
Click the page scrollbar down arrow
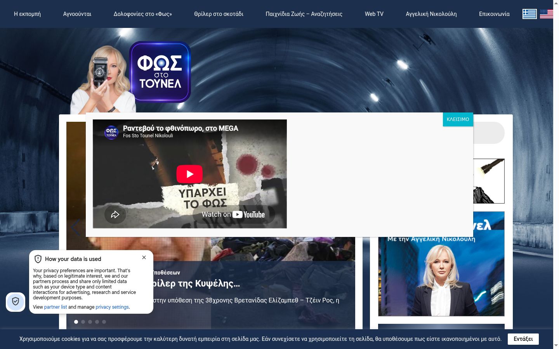556,345
